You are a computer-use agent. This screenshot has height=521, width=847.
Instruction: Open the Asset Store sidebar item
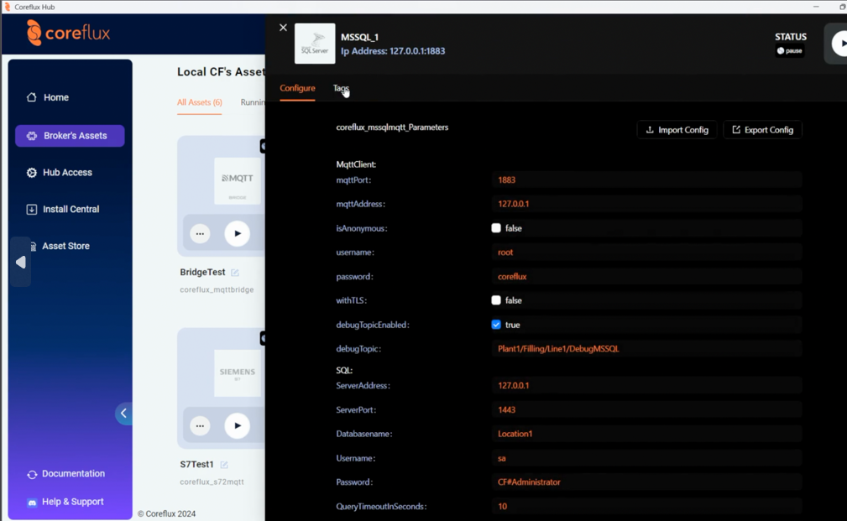pyautogui.click(x=65, y=246)
